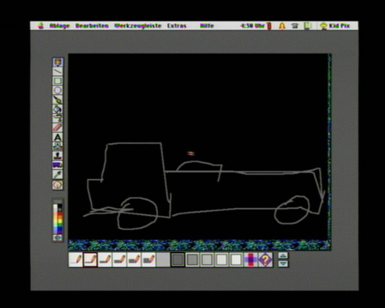Click the Undo Guy face icon

[x=58, y=185]
